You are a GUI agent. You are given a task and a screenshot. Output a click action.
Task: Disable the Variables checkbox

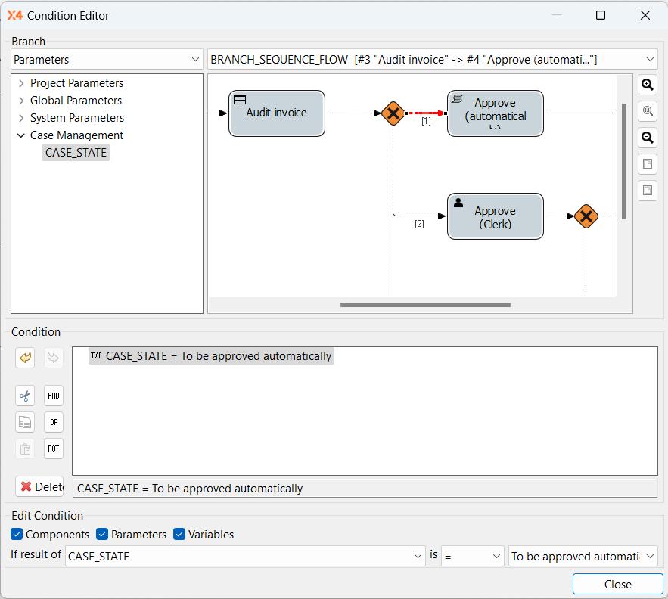click(x=179, y=535)
